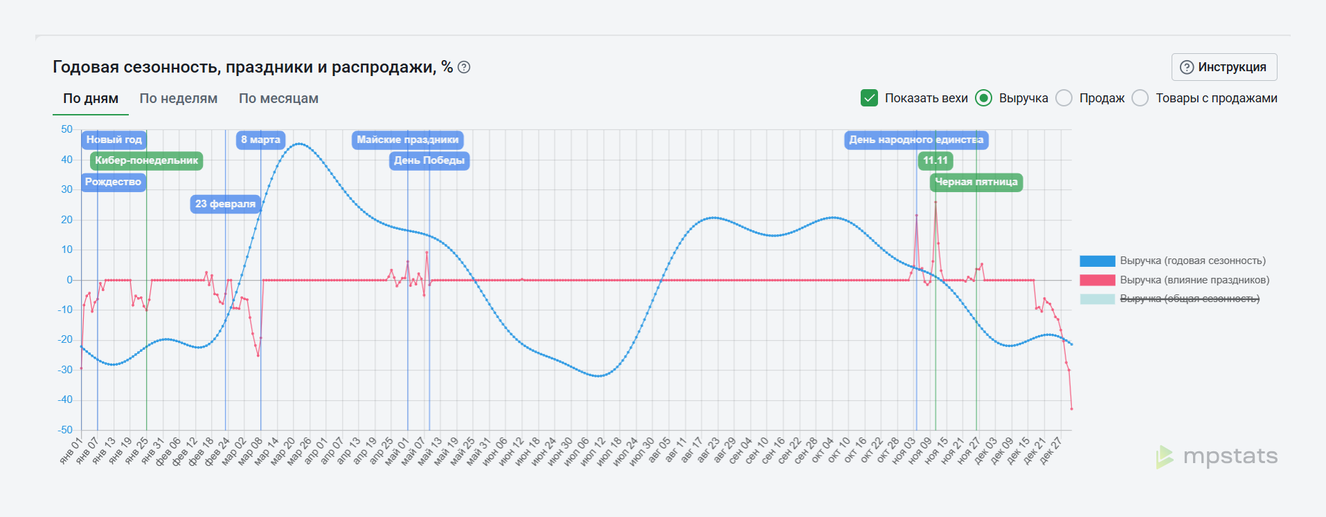Click the mpstats logo watermark

tap(1217, 457)
